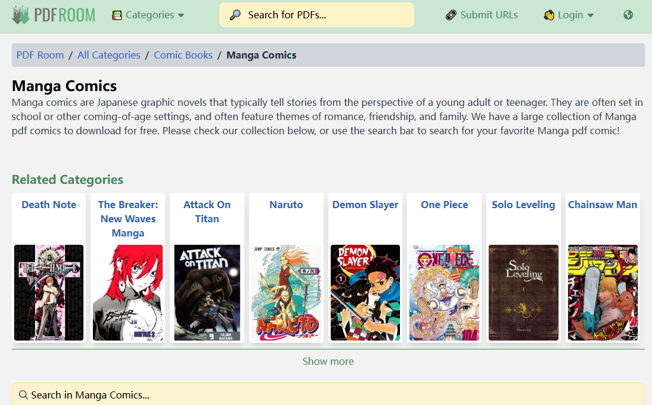This screenshot has width=652, height=405.
Task: Click the search icon in Manga Comics search
Action: pyautogui.click(x=24, y=395)
